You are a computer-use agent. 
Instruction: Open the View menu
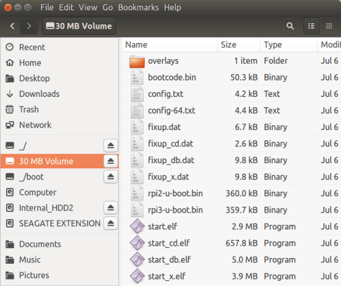tap(88, 8)
